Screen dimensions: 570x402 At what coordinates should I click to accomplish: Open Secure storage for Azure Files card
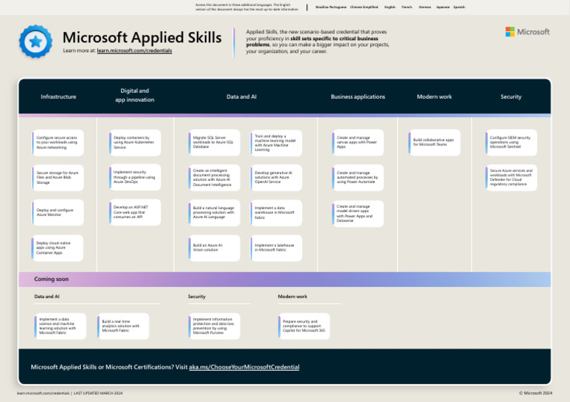tap(58, 177)
